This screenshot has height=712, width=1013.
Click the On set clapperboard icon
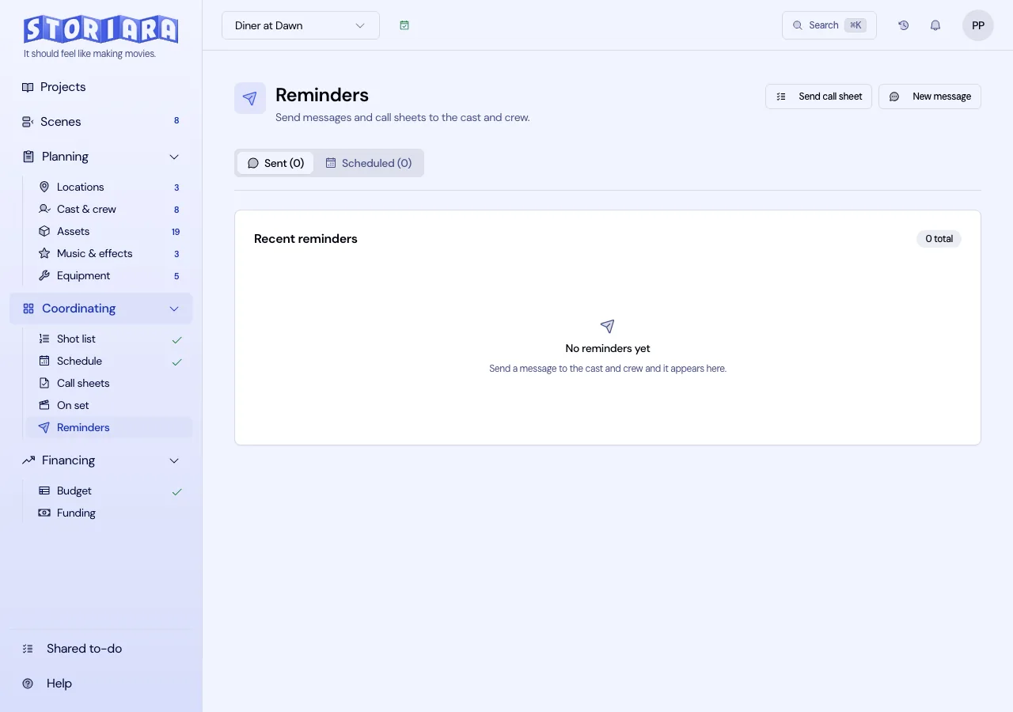pyautogui.click(x=44, y=405)
